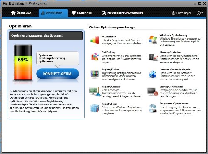Open the RegistryDefrag monitor icon
Viewport: 208px width, 154px height.
pos(94,74)
